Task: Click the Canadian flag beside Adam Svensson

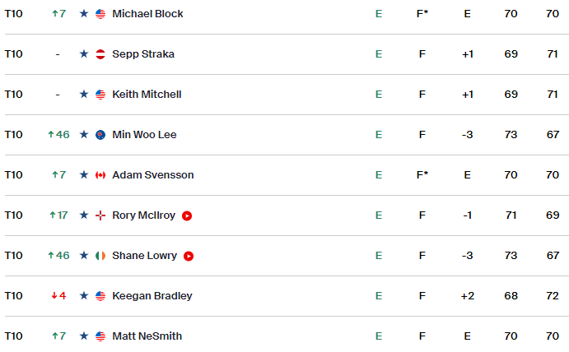Action: tap(100, 175)
